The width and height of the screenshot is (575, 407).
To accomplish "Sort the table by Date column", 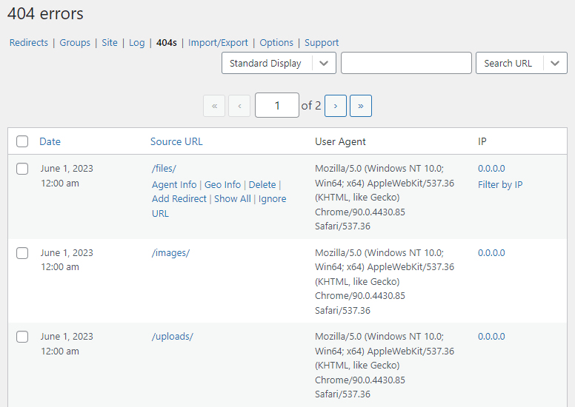I will point(50,141).
